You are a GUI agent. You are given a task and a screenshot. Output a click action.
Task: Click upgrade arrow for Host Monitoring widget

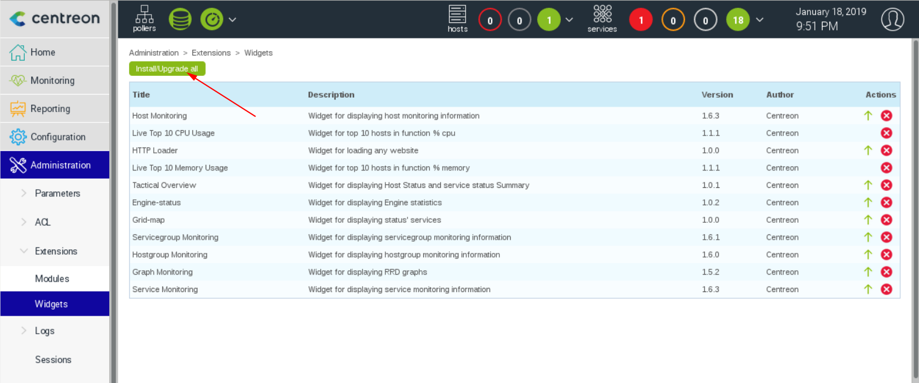tap(868, 116)
